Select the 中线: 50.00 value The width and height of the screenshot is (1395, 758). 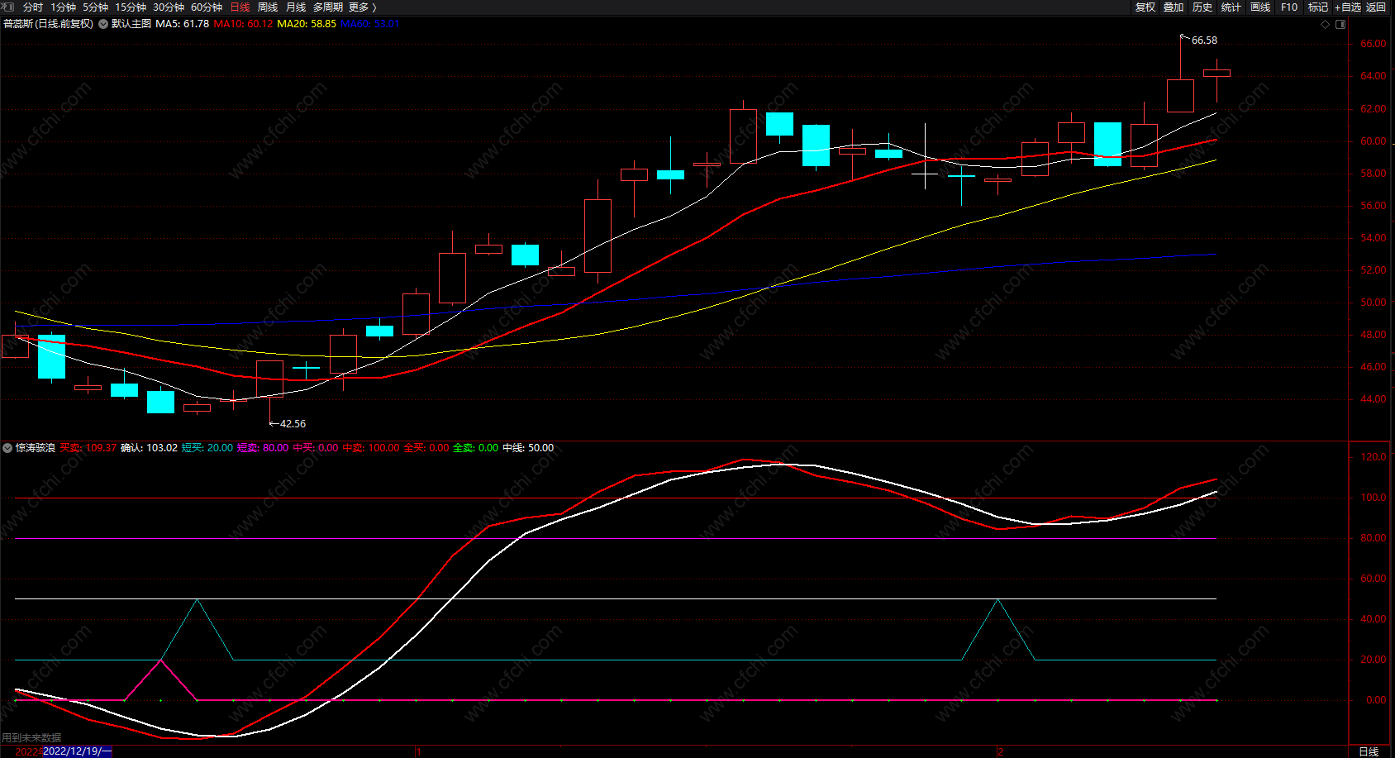[x=528, y=448]
